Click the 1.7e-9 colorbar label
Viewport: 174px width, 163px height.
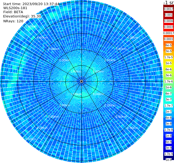click(x=169, y=154)
